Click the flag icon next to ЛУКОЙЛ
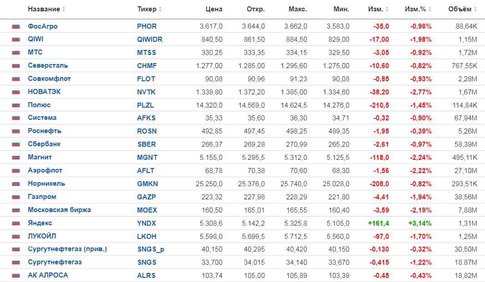Image resolution: width=485 pixels, height=282 pixels. [x=16, y=236]
